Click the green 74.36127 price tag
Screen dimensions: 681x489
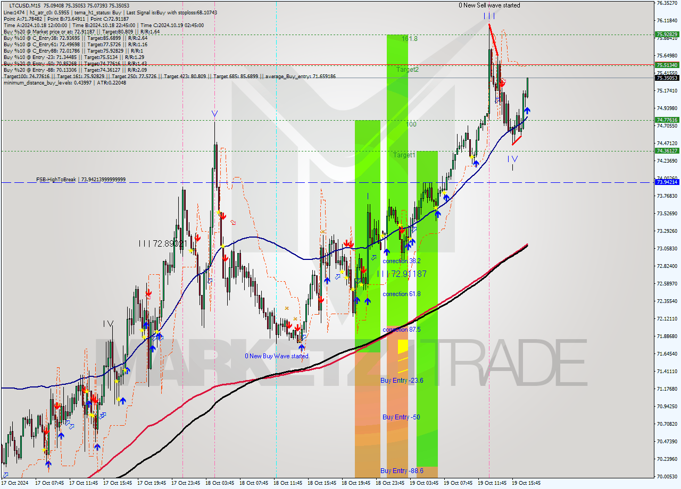click(x=667, y=151)
